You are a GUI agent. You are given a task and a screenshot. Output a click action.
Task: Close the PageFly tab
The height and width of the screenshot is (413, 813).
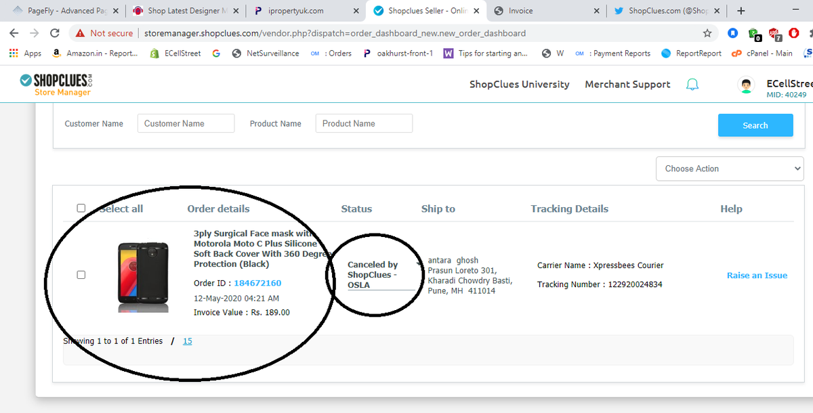[116, 11]
